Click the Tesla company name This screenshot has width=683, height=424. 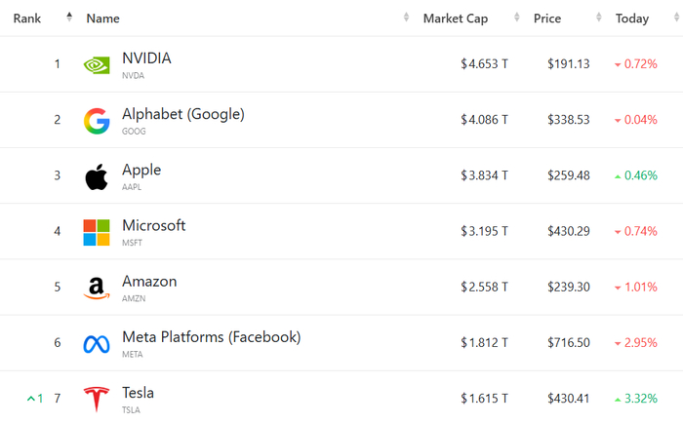[x=138, y=393]
